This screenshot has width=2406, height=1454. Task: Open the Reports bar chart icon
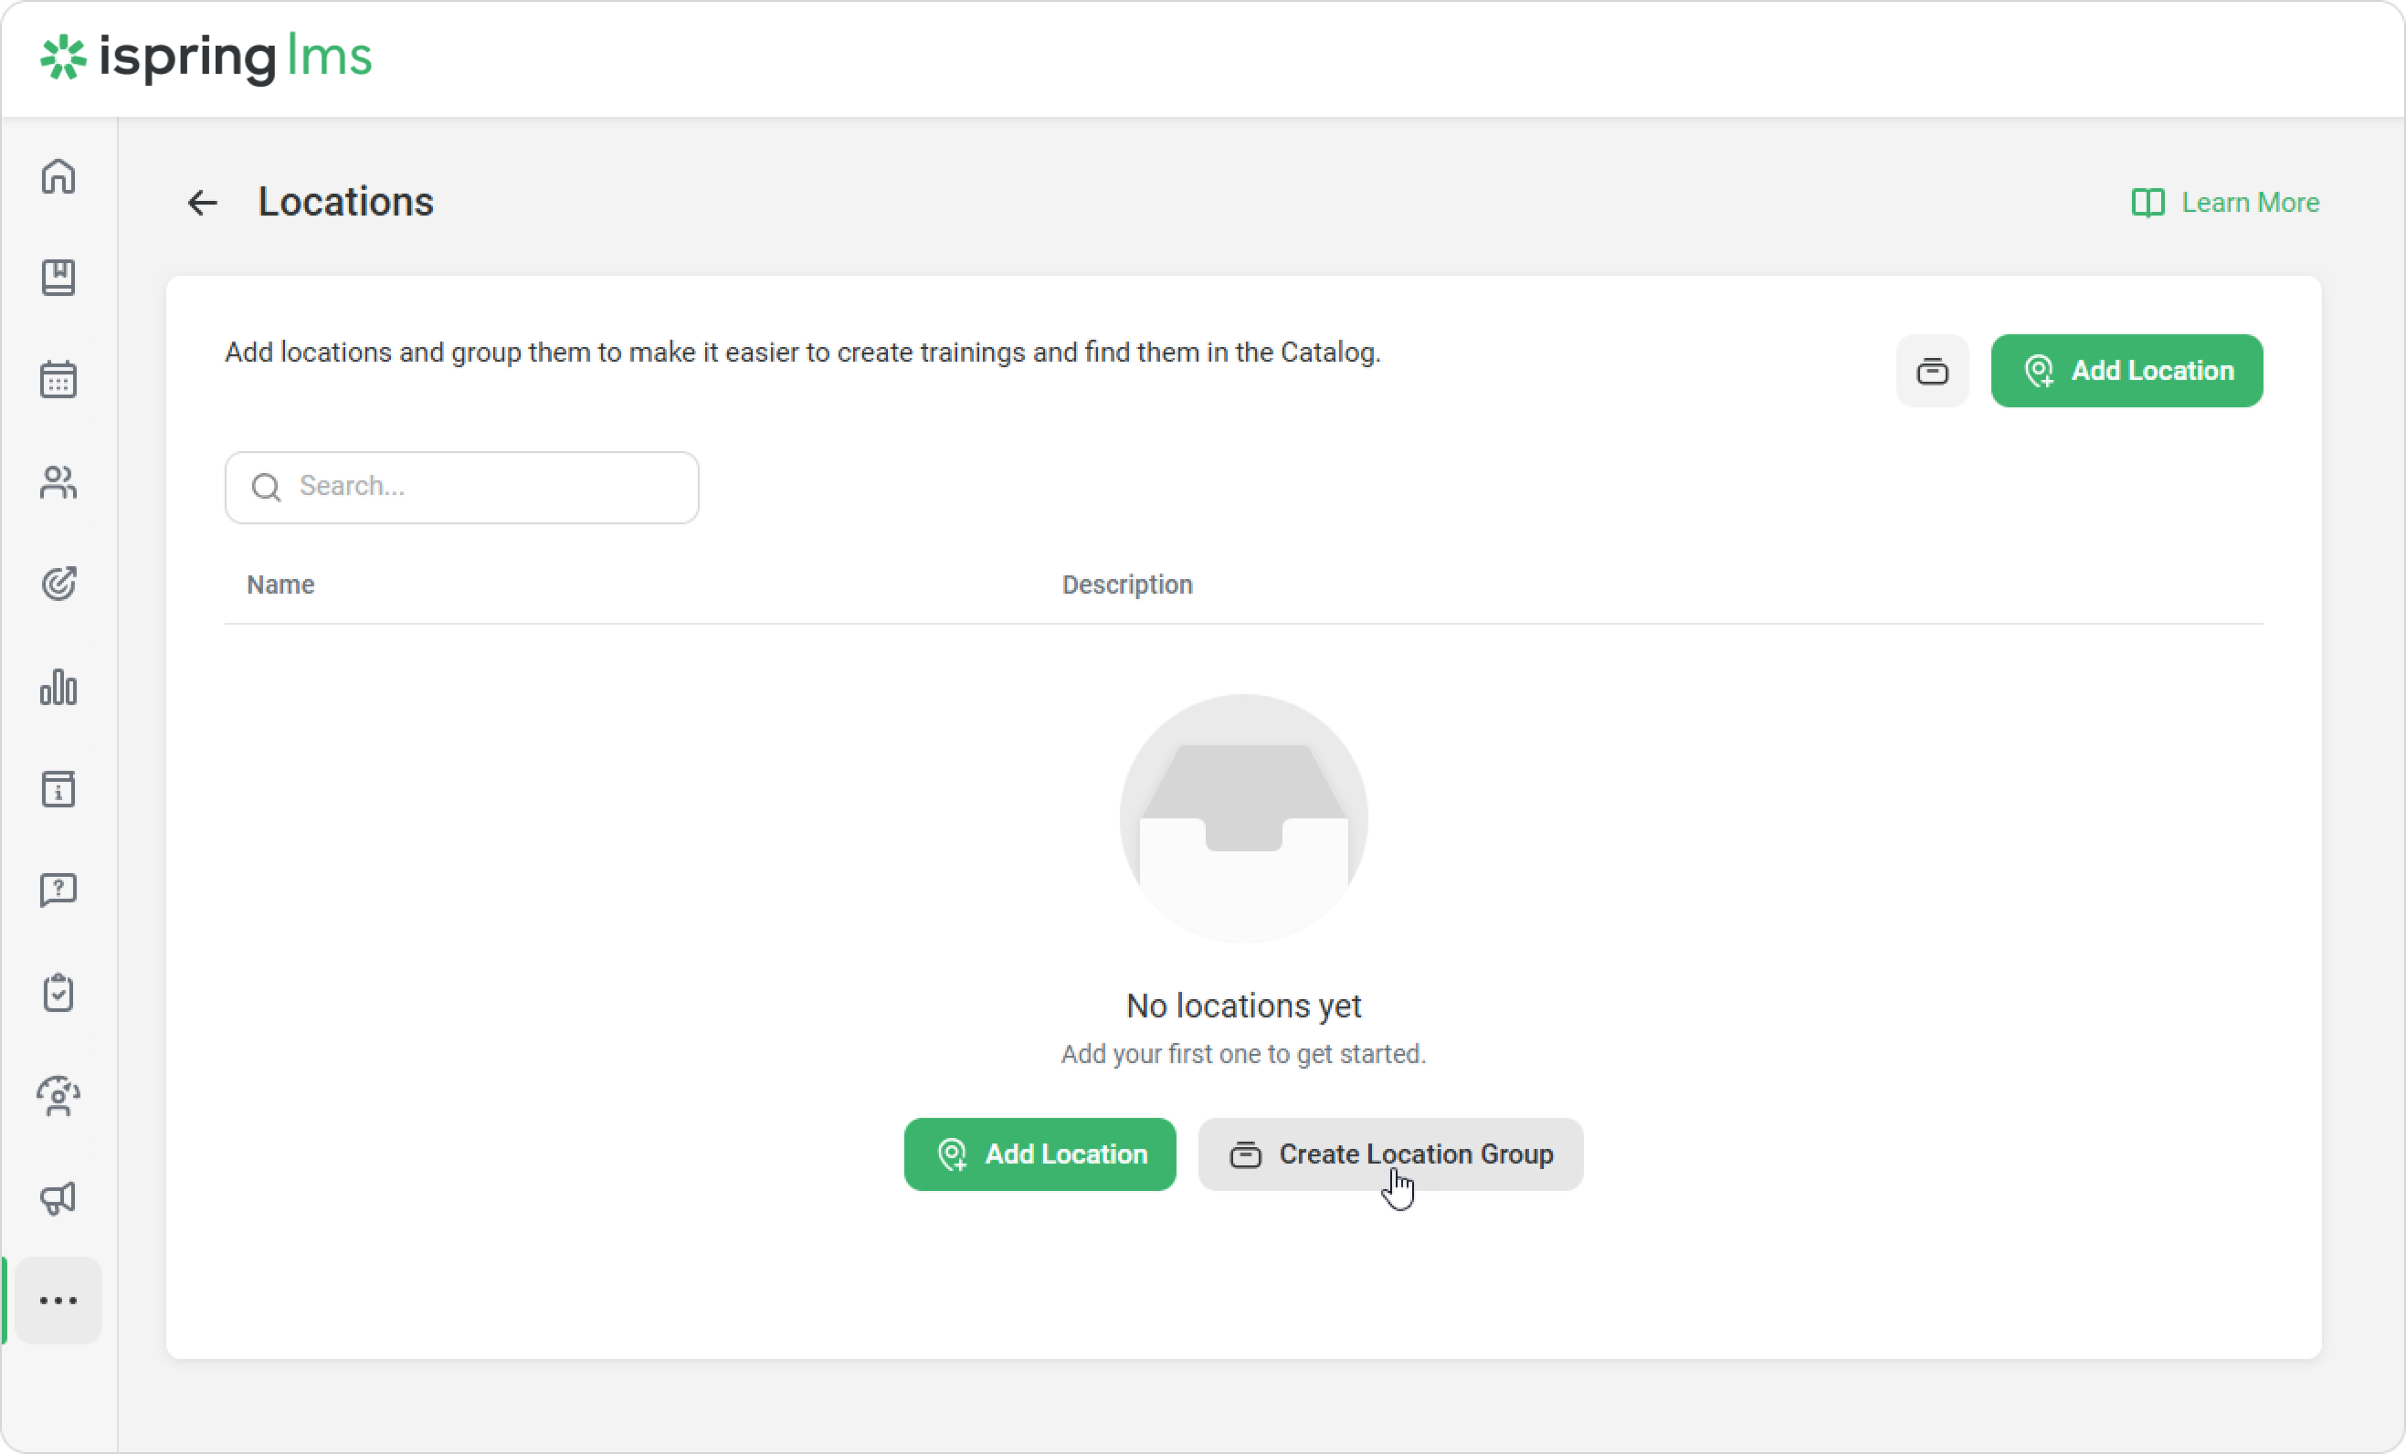[58, 687]
